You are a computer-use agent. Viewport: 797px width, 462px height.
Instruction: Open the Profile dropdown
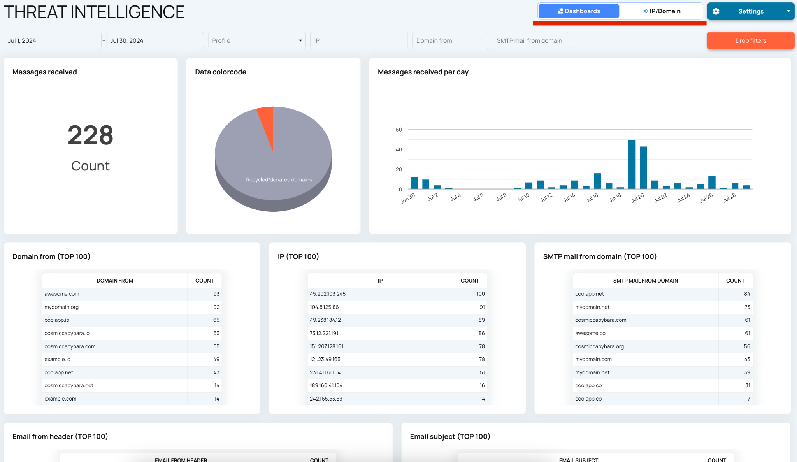point(257,40)
